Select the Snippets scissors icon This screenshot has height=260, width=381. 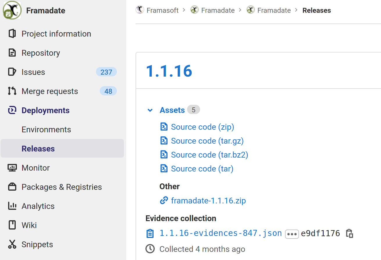tap(12, 244)
